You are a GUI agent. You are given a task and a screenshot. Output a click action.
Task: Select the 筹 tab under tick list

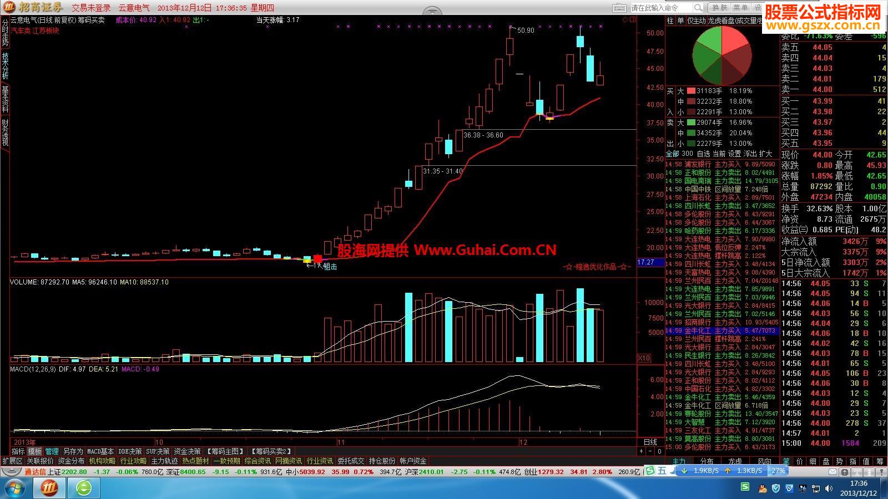[x=880, y=461]
